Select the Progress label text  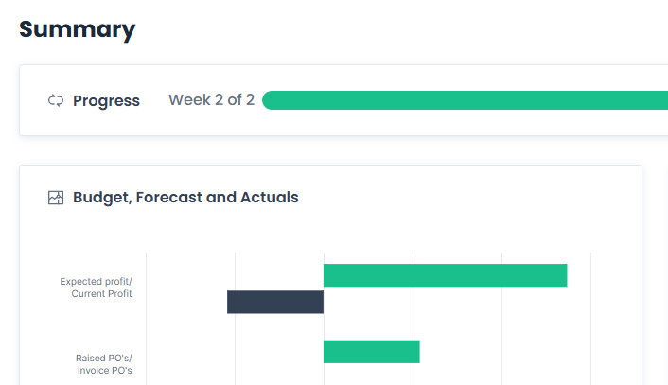point(106,101)
